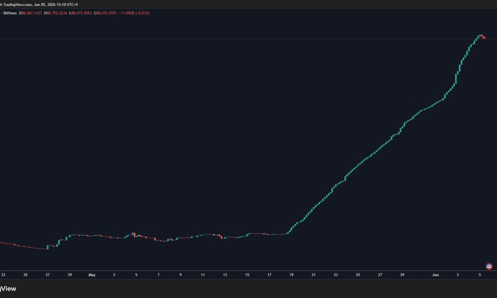The image size is (497, 298).
Task: Click the Jun 05, 2026 15:10 UTC+9 timestamp
Action: [x=56, y=4]
